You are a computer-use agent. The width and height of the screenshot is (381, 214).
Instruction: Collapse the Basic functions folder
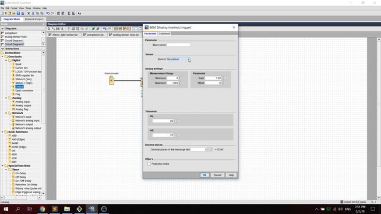[x=2, y=132]
